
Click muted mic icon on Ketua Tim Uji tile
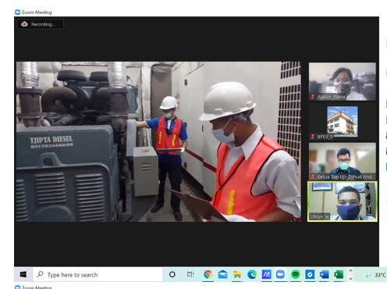(313, 177)
